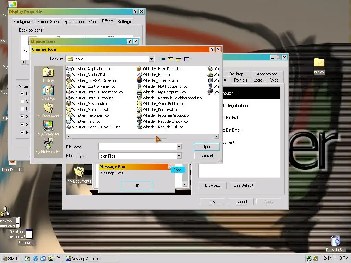Expand the Files of type dropdown
351x263 pixels.
[x=179, y=156]
